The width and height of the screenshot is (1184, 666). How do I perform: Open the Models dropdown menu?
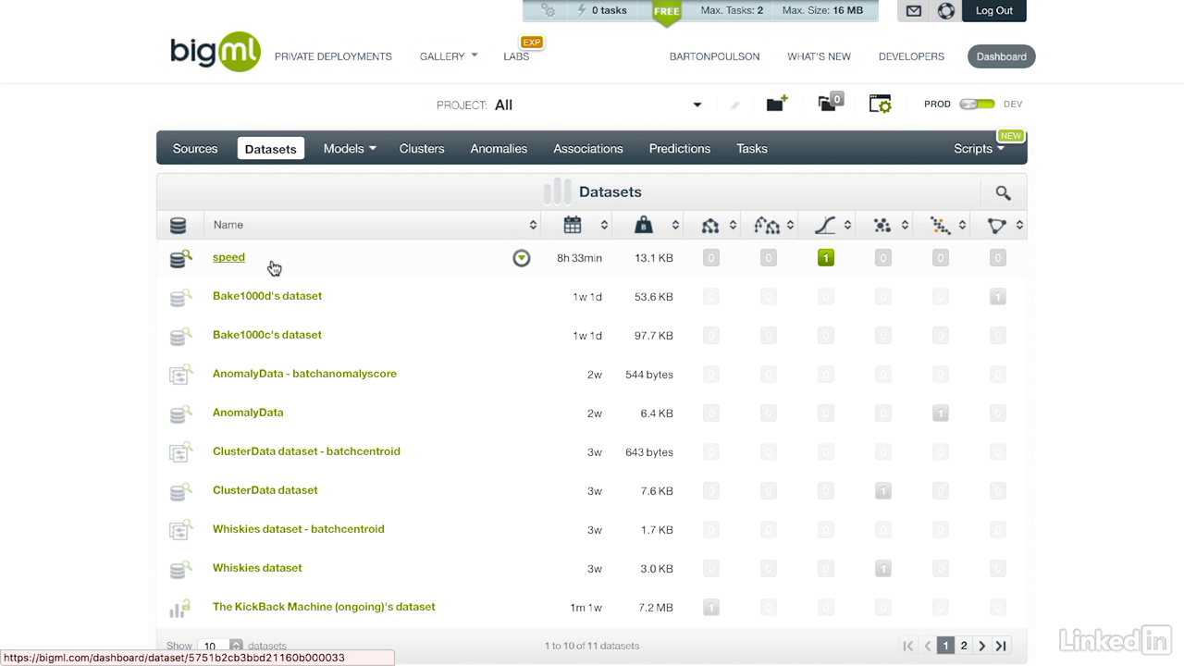point(350,148)
